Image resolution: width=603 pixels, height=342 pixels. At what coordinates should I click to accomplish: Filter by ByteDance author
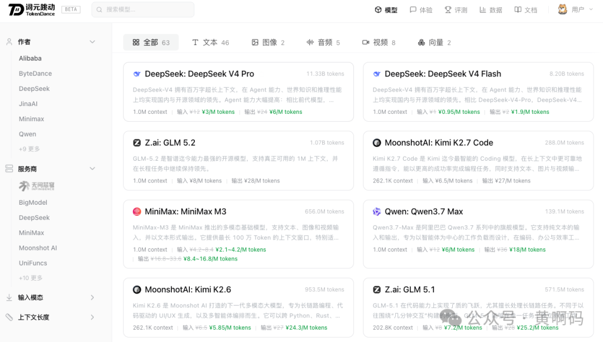[35, 74]
